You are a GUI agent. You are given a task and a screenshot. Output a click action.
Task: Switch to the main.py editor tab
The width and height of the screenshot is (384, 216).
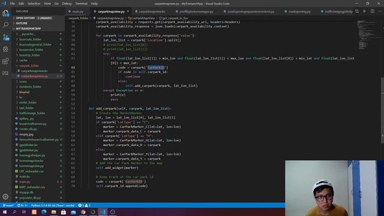click(x=77, y=11)
